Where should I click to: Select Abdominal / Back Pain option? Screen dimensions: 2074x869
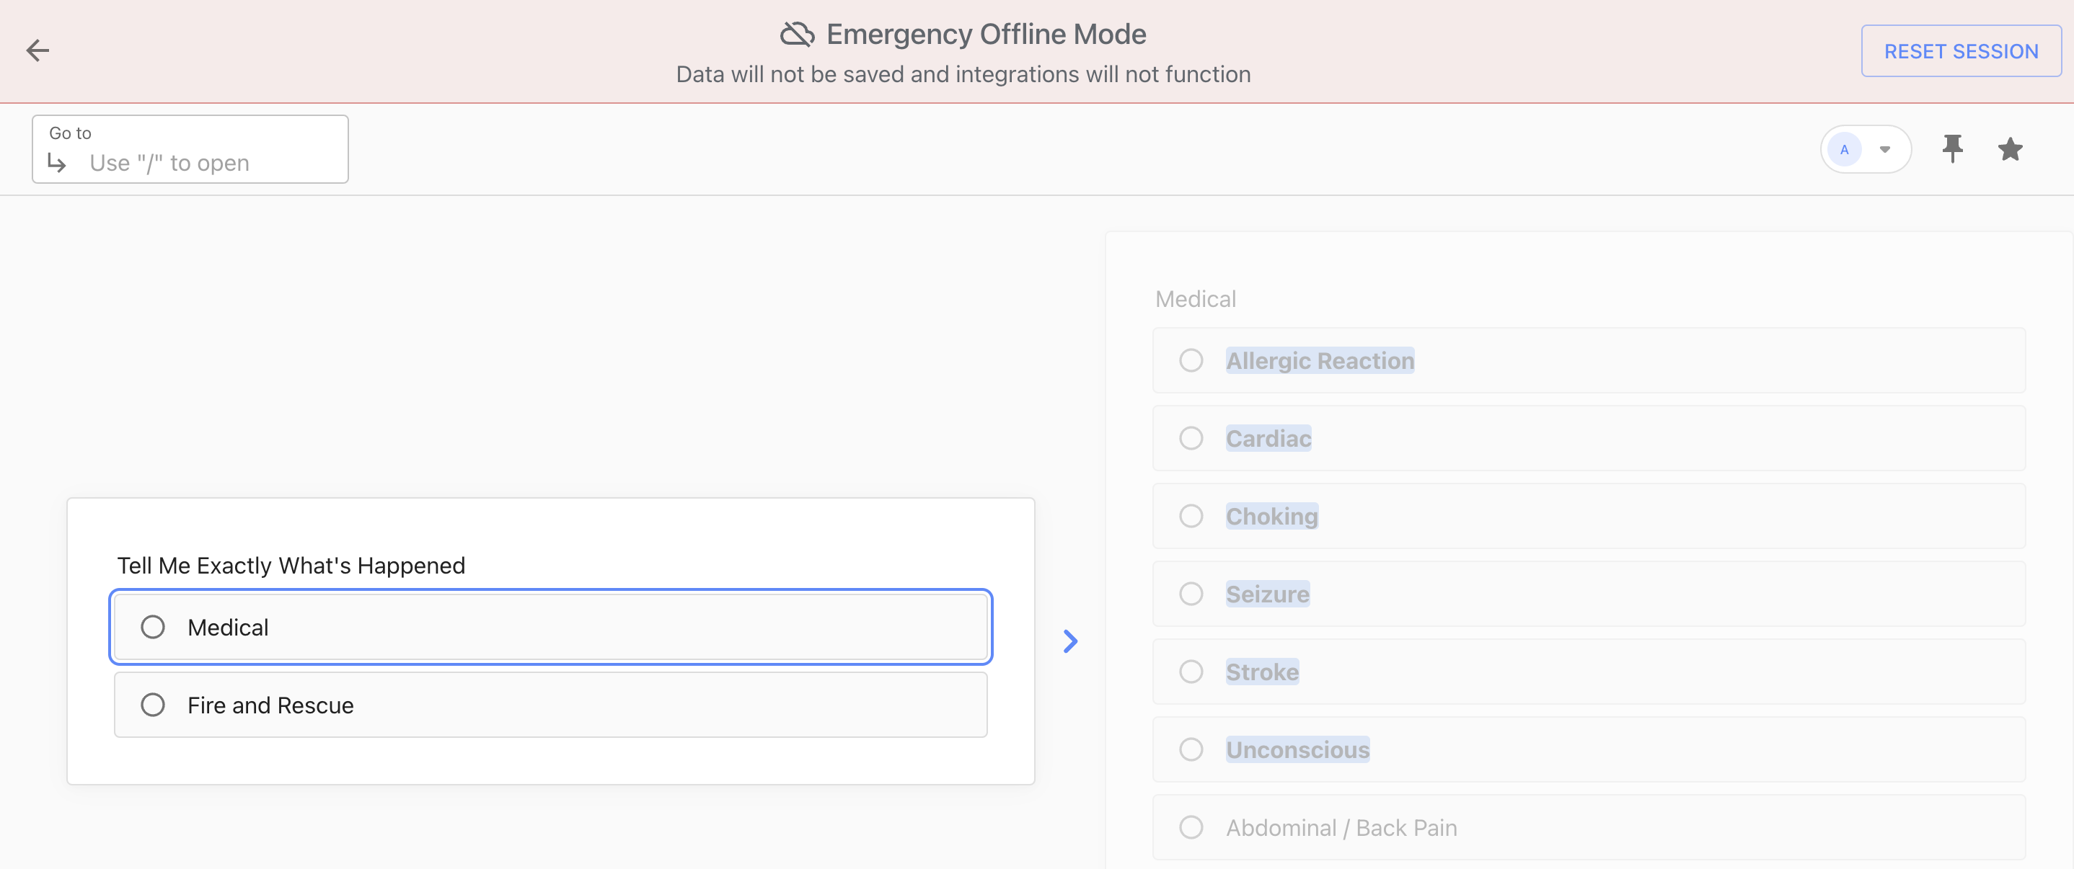pos(1191,827)
